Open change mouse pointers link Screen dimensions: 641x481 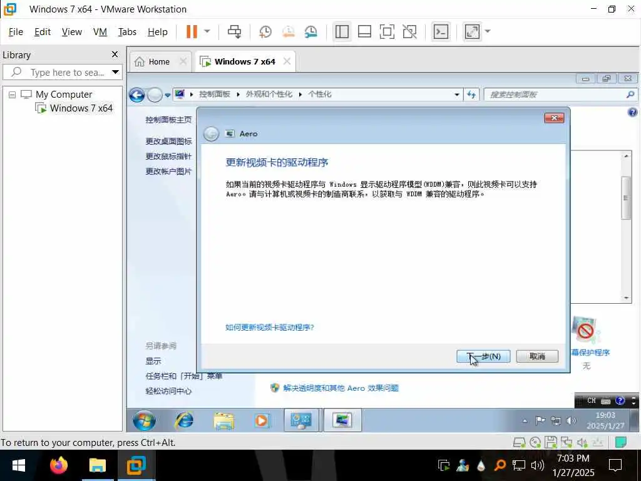168,156
